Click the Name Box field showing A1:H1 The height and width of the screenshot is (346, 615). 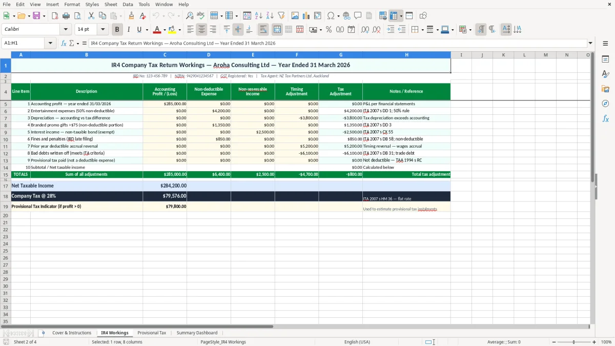(x=24, y=43)
